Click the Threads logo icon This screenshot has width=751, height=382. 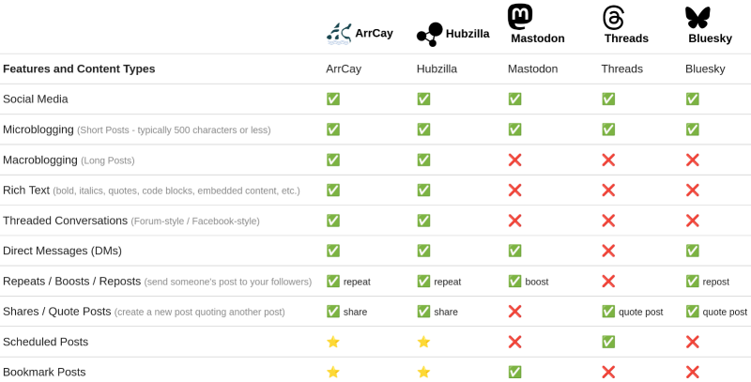[x=614, y=18]
